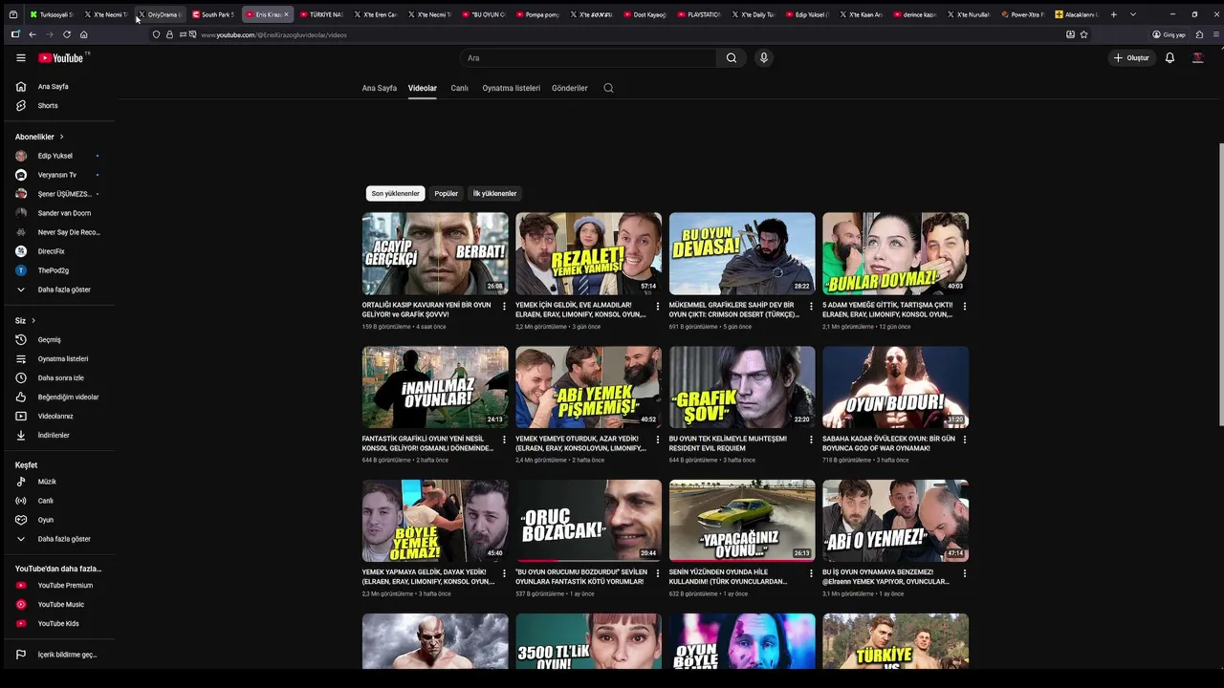Screen dimensions: 1224x688
Task: Open the notifications bell
Action: coord(1169,57)
